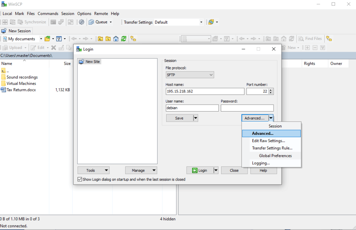Sort local files by Name column

[25, 64]
